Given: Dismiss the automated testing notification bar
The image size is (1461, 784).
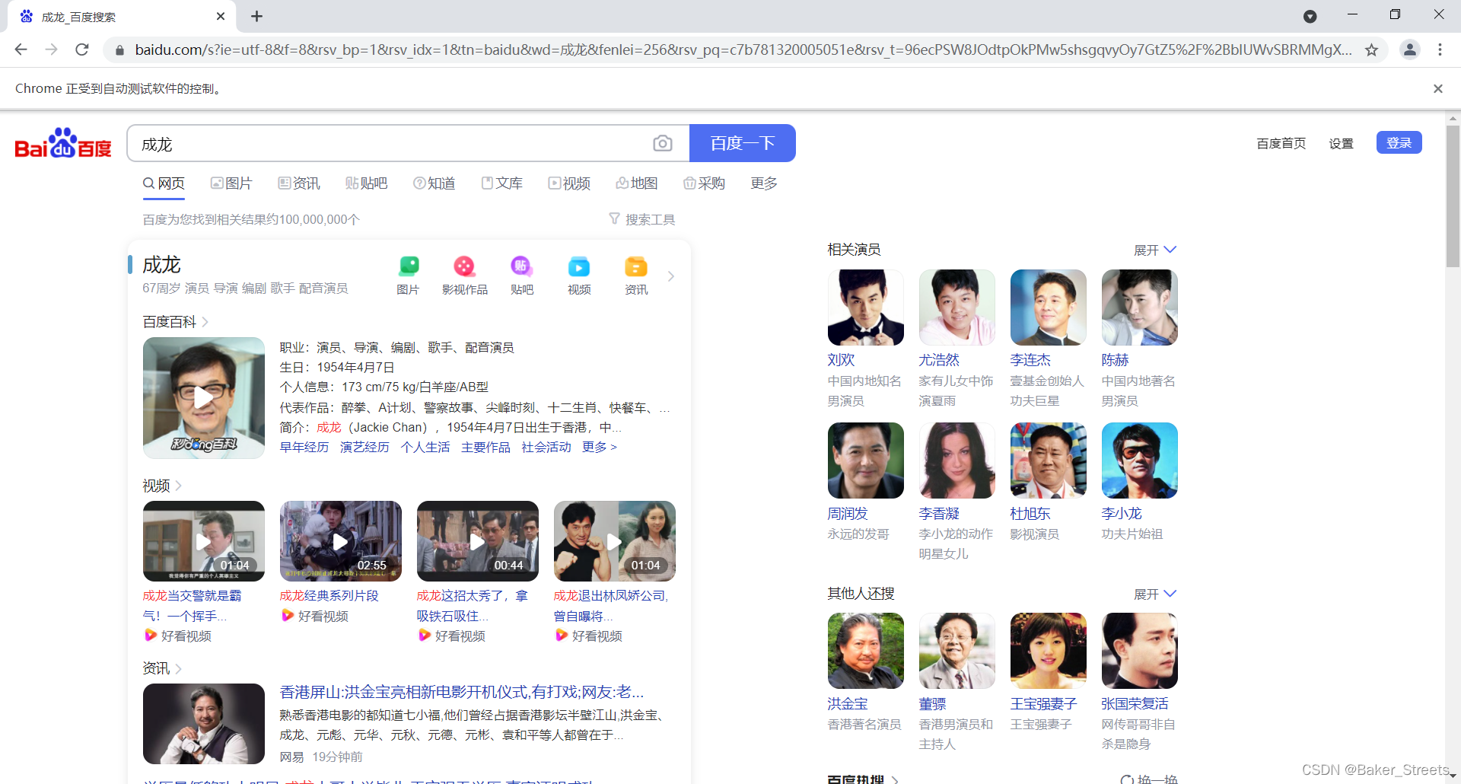Looking at the screenshot, I should [x=1437, y=88].
